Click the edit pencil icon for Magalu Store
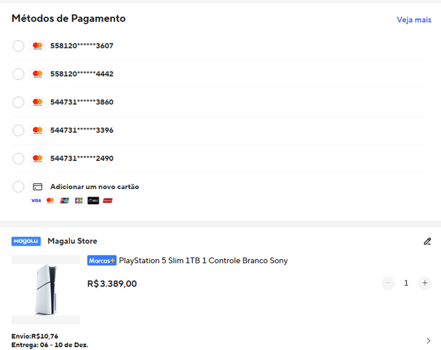Screen dimensions: 441x350 click(427, 241)
